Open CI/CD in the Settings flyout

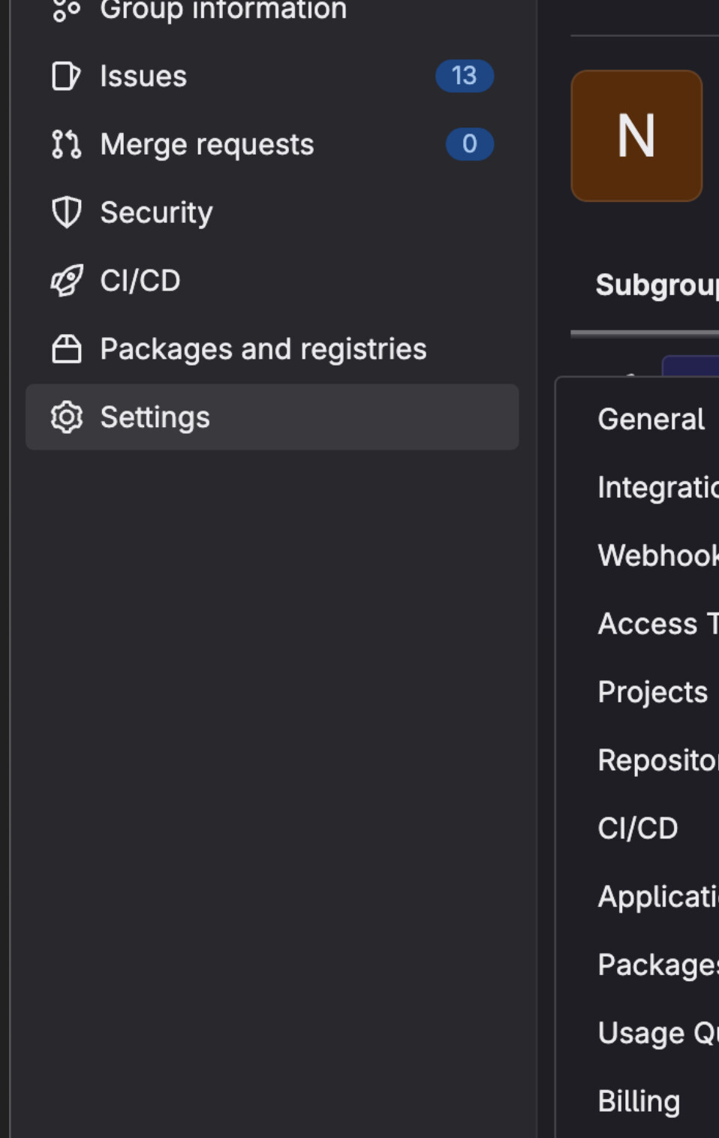(x=638, y=829)
